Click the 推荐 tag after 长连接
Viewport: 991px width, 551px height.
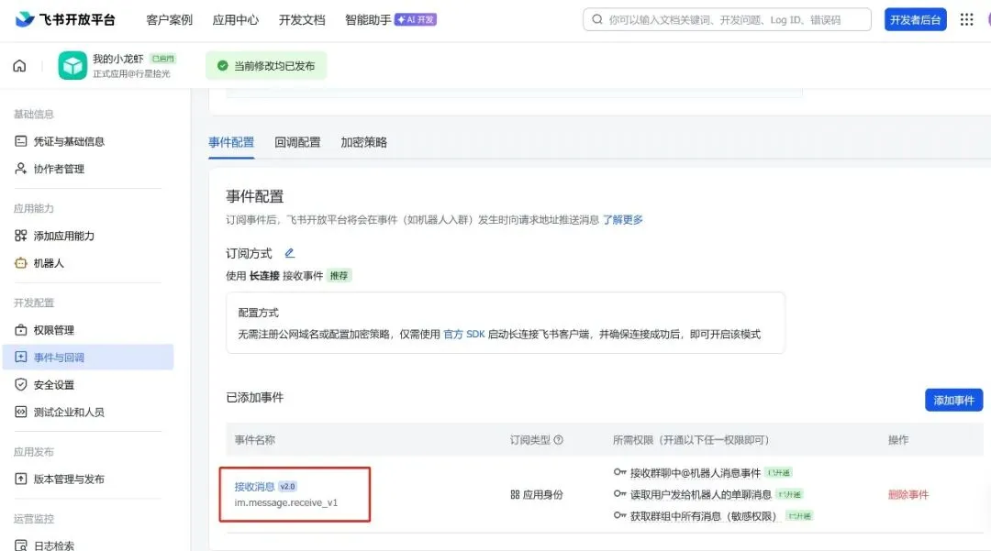(339, 276)
